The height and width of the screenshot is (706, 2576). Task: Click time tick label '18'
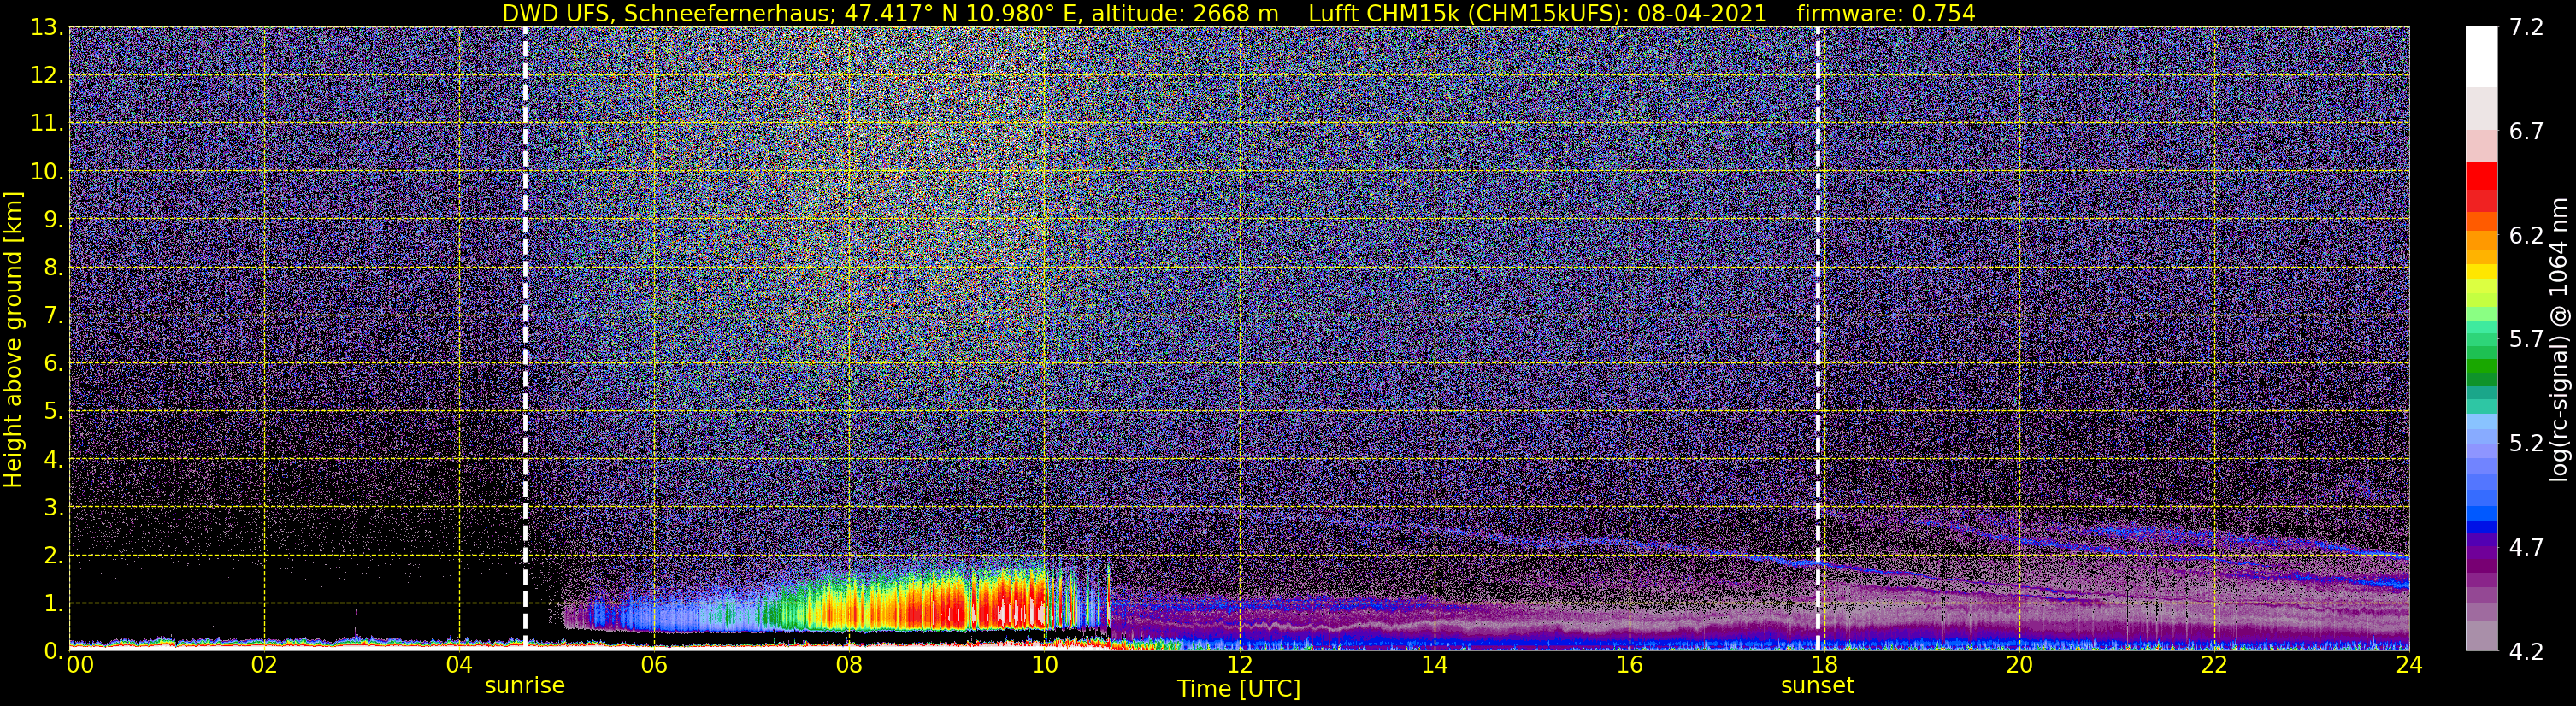pyautogui.click(x=1824, y=665)
